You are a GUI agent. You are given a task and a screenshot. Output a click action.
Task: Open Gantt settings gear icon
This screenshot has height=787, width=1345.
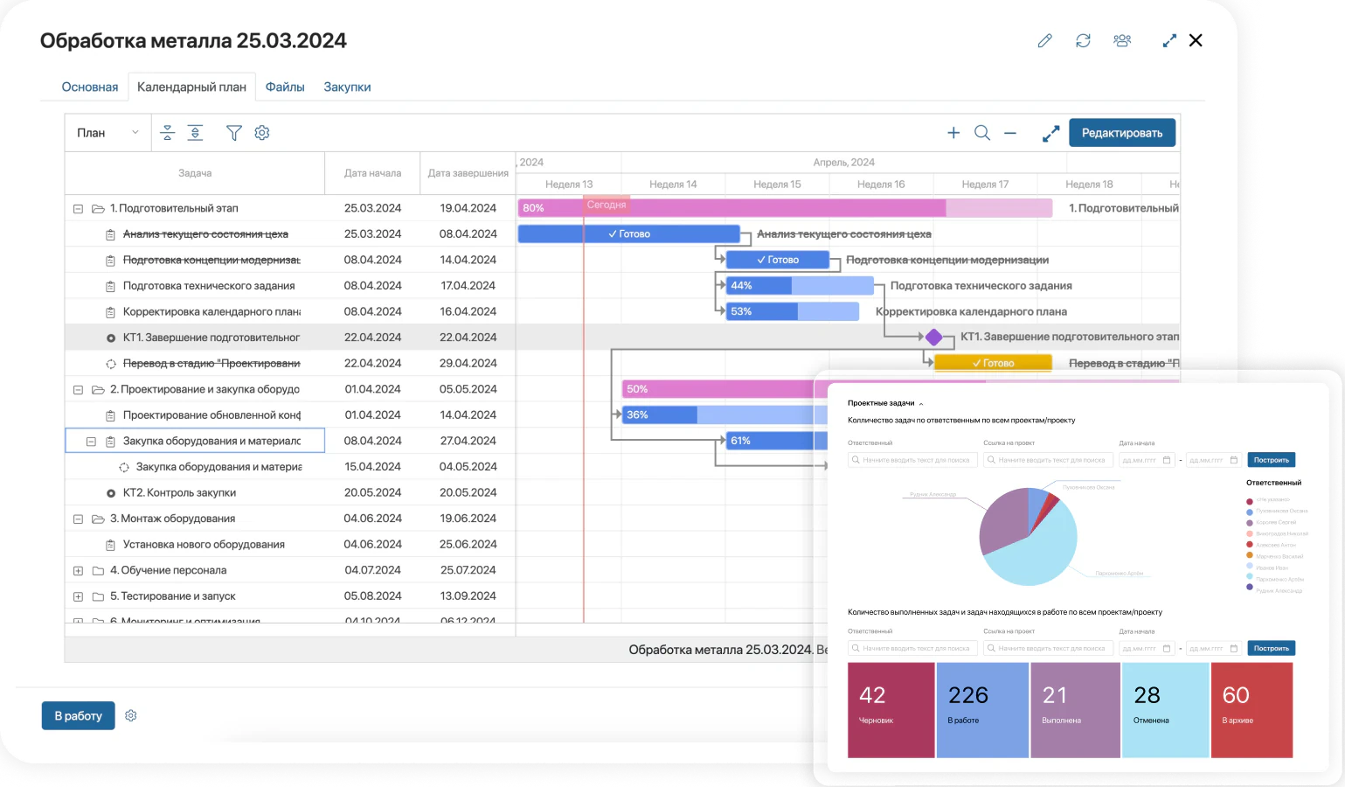[x=262, y=133]
